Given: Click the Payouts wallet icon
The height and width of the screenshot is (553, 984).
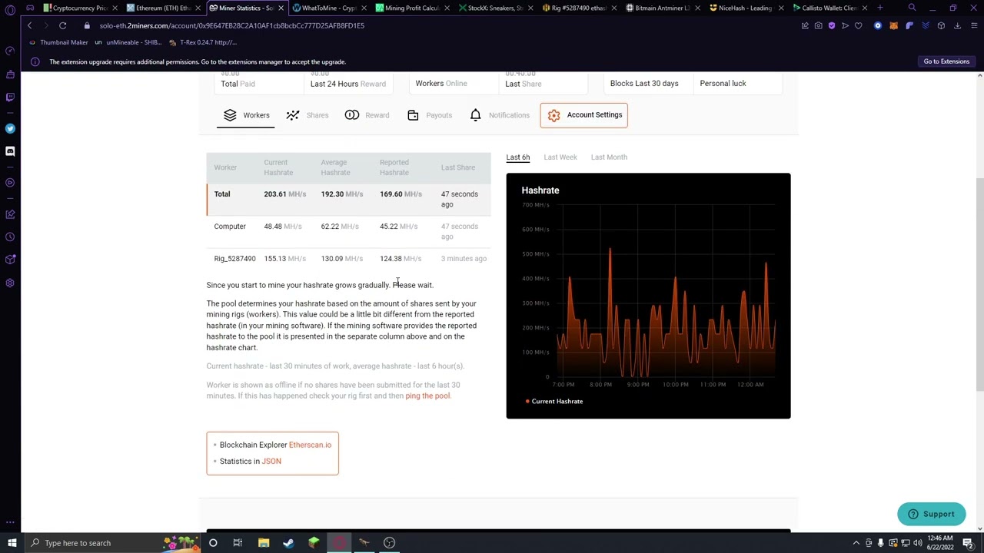Looking at the screenshot, I should click(413, 115).
